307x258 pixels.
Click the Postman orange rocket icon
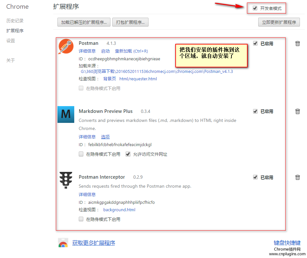[66, 46]
